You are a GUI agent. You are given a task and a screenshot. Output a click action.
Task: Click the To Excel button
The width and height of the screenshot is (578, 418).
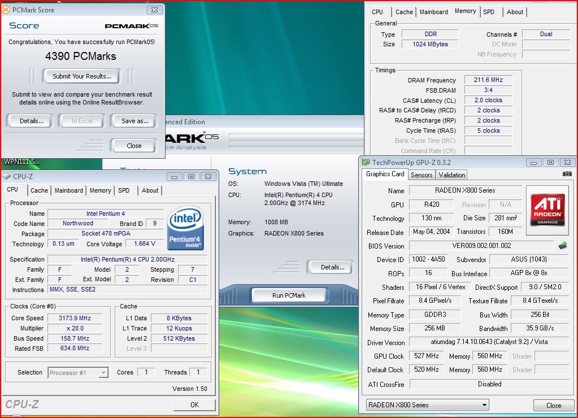tap(82, 121)
